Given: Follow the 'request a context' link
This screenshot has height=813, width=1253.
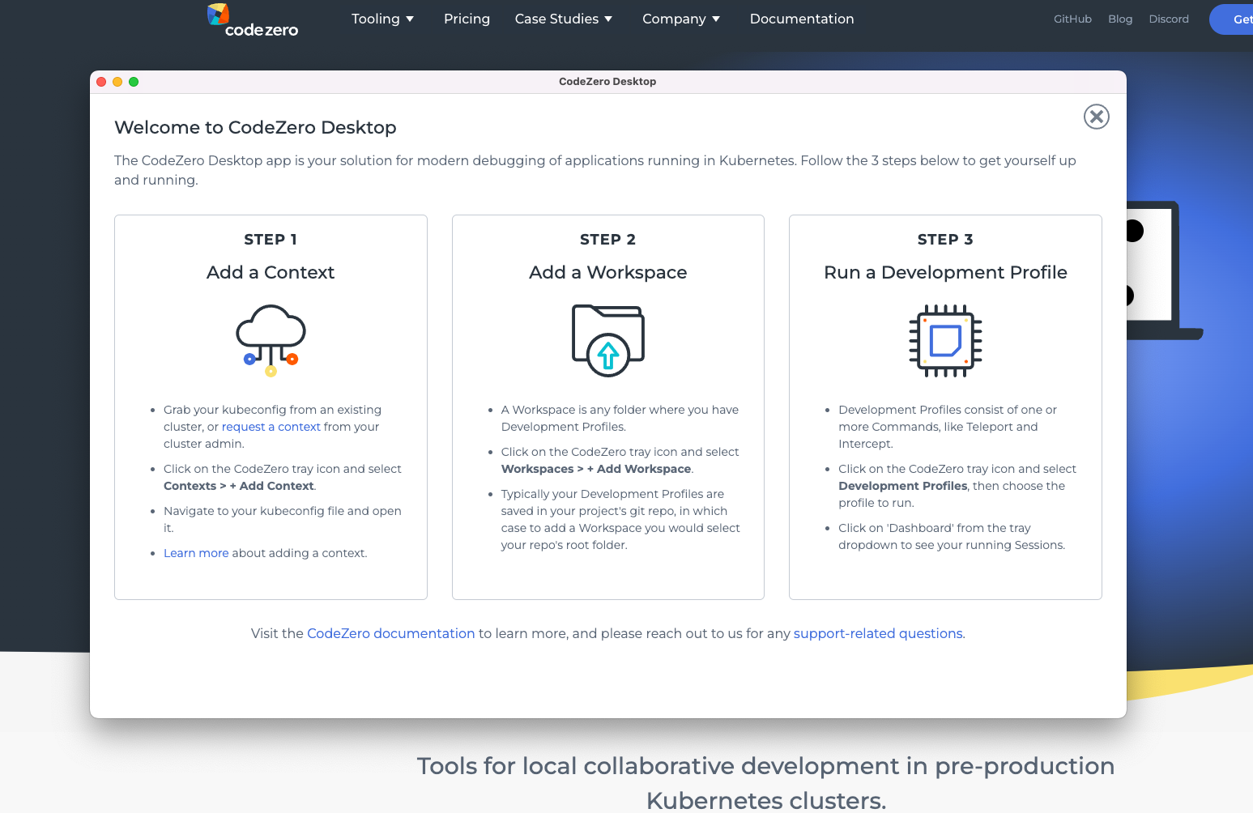Looking at the screenshot, I should click(271, 427).
